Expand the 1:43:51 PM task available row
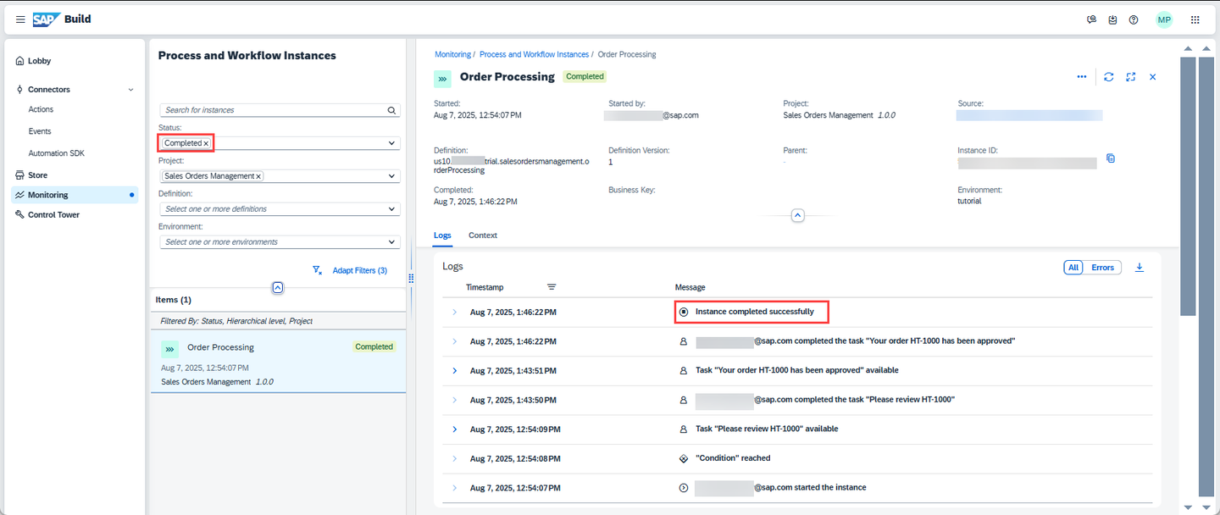The width and height of the screenshot is (1220, 515). coord(454,371)
